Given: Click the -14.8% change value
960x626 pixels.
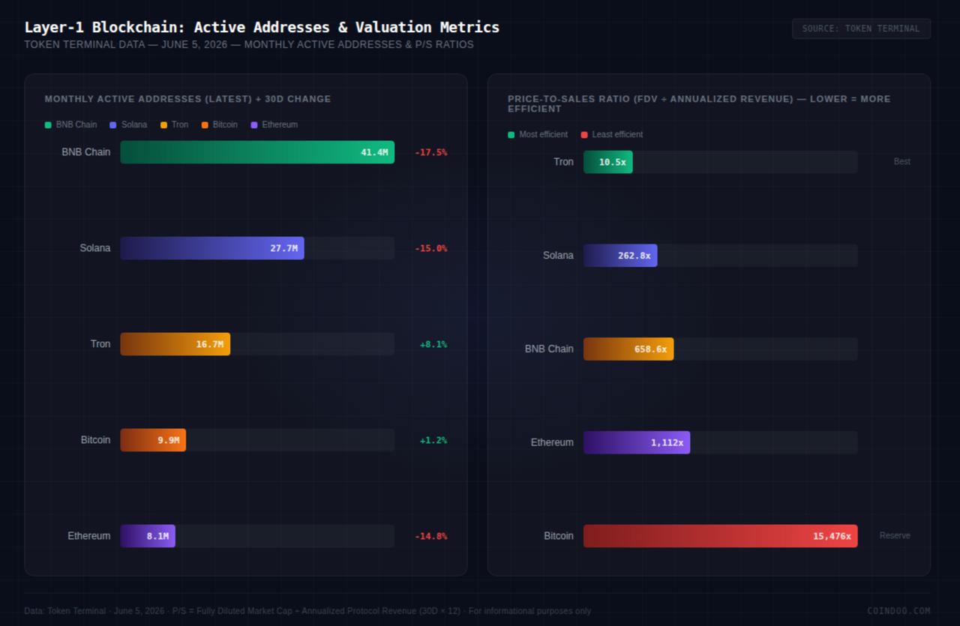Looking at the screenshot, I should (431, 536).
